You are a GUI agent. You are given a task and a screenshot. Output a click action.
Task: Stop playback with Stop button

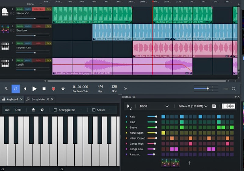(x=44, y=89)
